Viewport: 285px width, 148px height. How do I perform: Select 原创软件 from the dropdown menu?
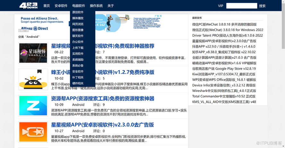coord(78,12)
